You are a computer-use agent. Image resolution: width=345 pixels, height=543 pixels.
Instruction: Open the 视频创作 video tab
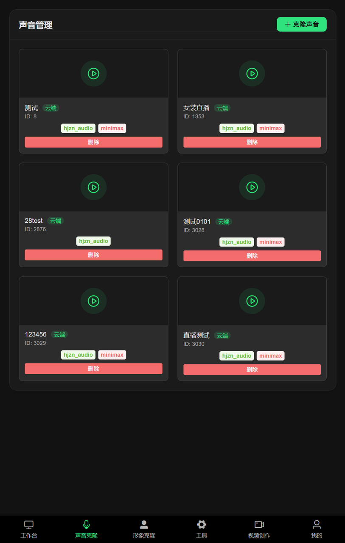(259, 529)
